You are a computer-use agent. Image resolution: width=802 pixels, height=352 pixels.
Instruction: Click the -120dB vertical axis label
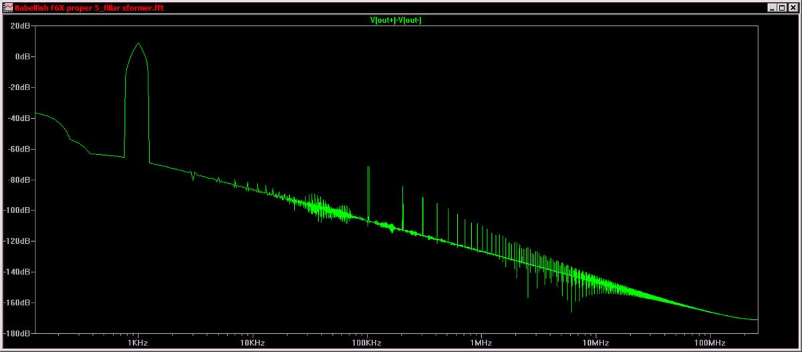(x=18, y=241)
